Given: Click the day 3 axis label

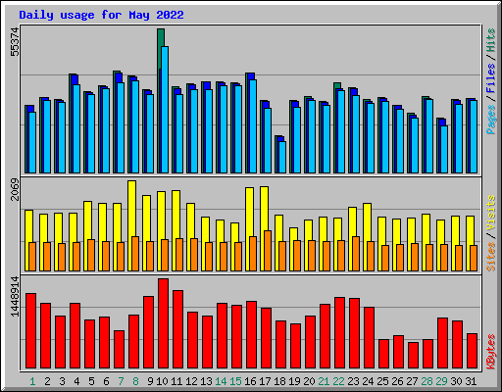Looking at the screenshot, I should coord(62,381).
